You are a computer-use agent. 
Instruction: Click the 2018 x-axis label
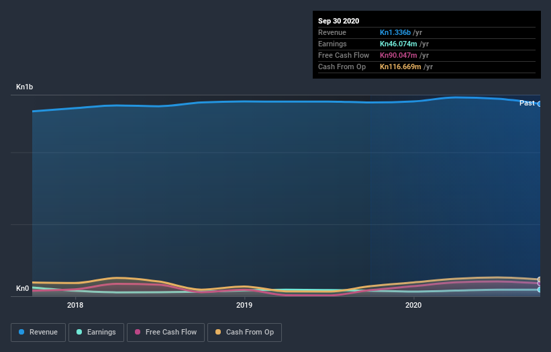(75, 305)
